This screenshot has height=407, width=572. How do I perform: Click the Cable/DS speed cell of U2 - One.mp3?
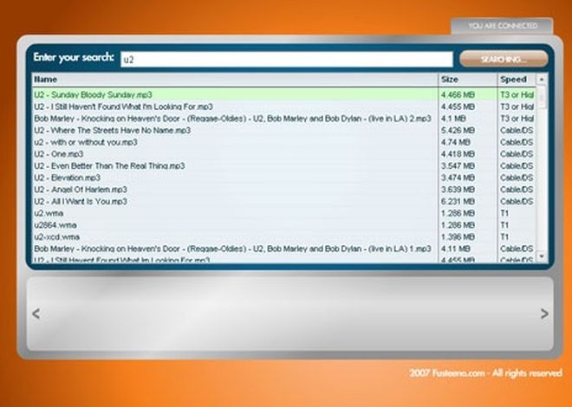tap(517, 154)
